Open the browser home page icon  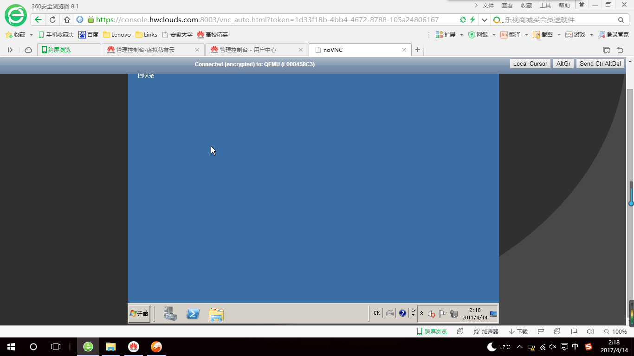pos(67,20)
